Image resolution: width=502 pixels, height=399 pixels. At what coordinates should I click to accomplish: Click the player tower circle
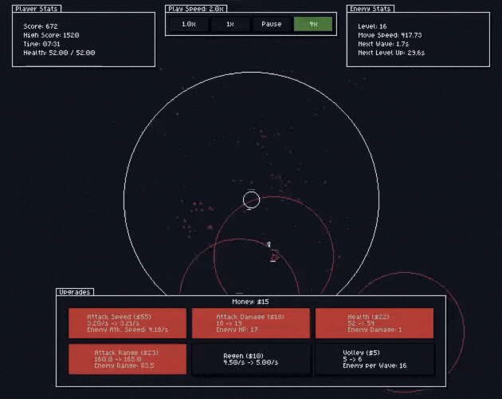click(251, 199)
